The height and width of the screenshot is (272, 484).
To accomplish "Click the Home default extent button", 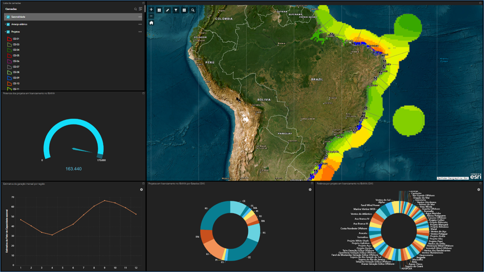I will click(x=151, y=23).
